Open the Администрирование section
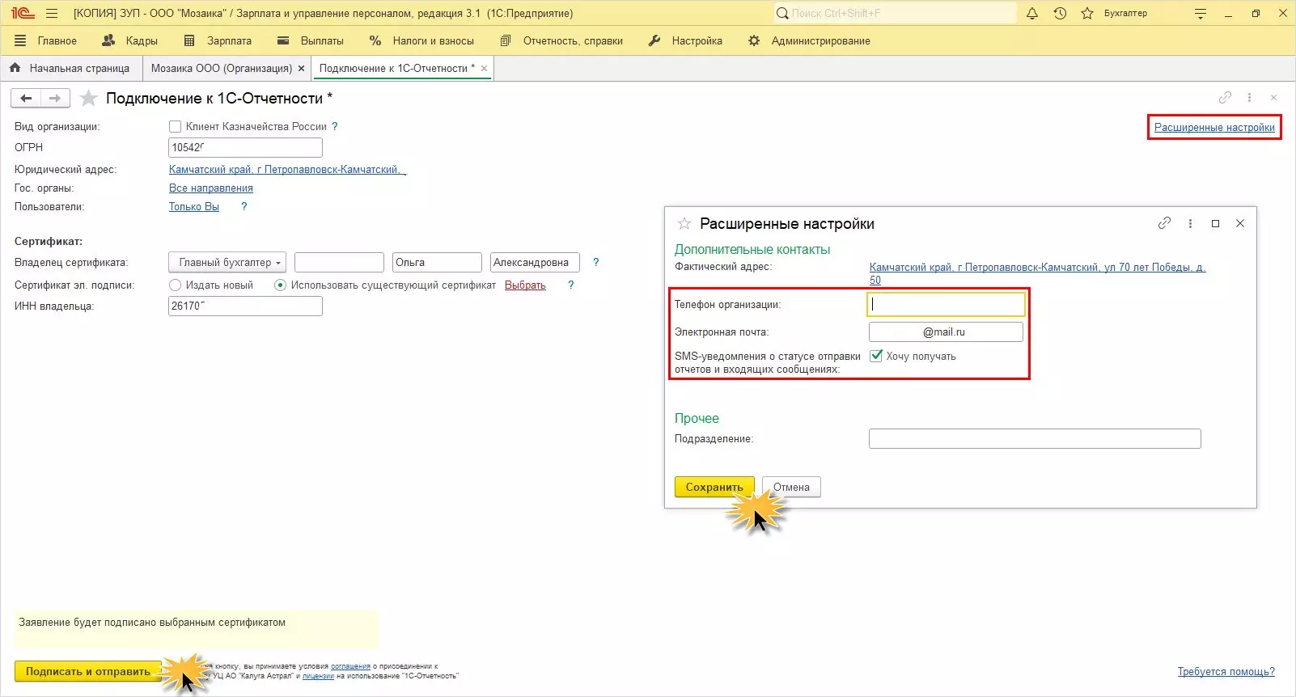Image resolution: width=1296 pixels, height=697 pixels. click(x=809, y=40)
